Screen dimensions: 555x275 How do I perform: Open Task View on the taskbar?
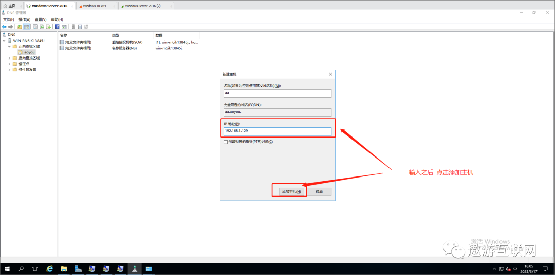click(x=35, y=269)
